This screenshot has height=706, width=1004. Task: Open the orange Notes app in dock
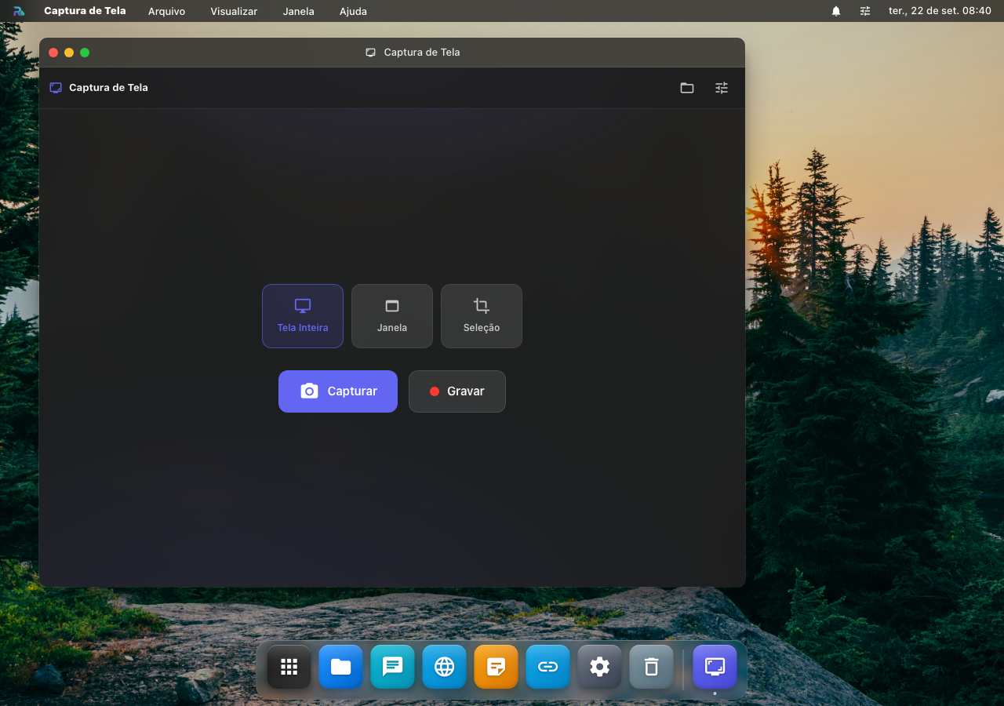(497, 667)
